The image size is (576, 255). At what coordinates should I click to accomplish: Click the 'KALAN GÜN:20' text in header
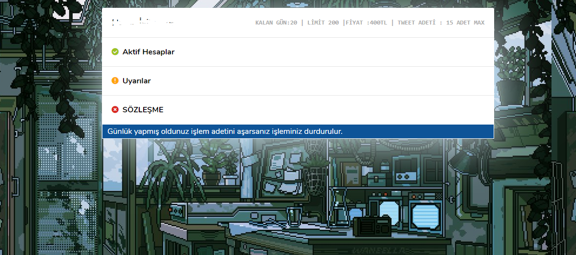point(276,23)
